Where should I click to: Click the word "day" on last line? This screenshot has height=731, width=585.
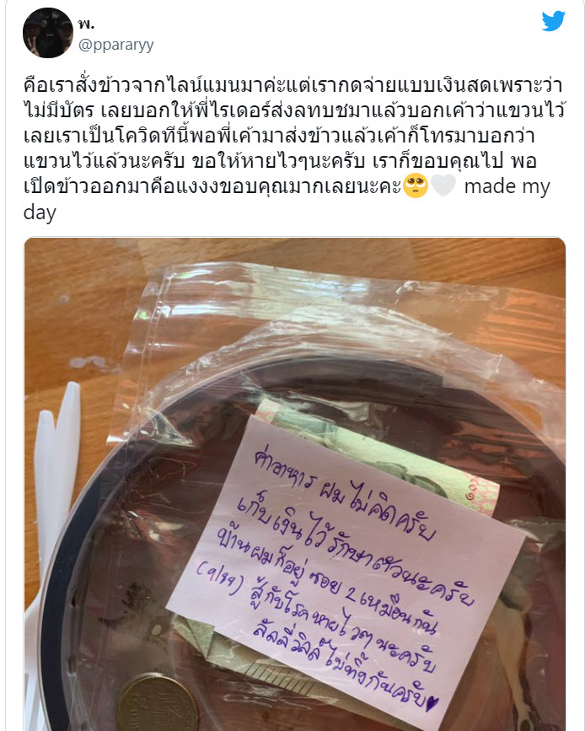tap(40, 212)
